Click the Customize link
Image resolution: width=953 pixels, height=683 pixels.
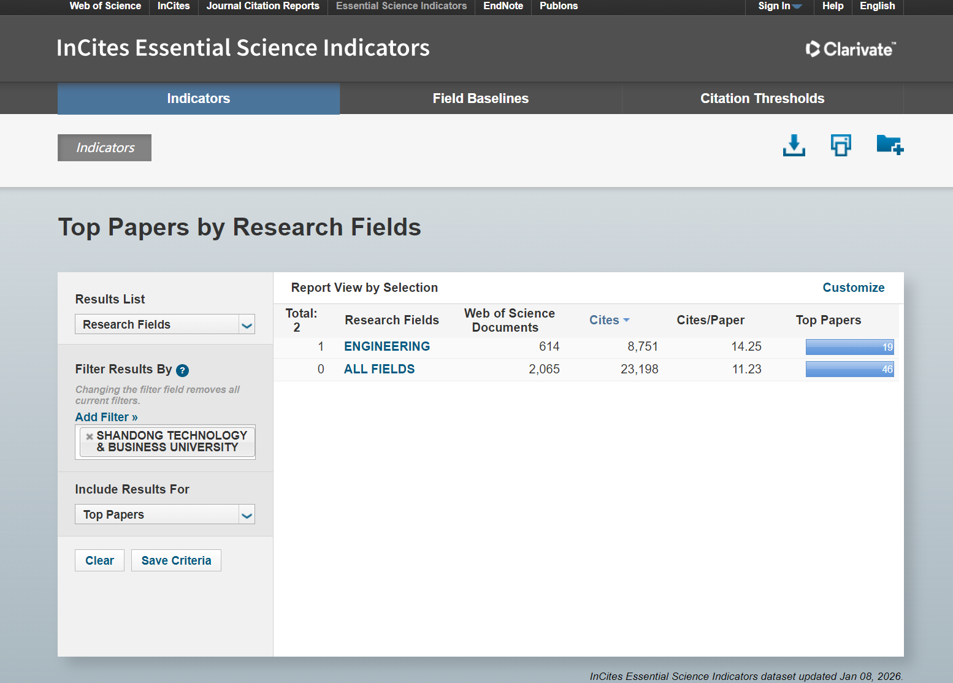[x=853, y=288]
